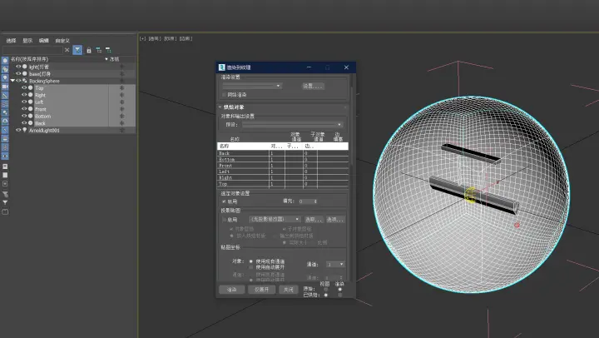Open 显示 menu in scene explorer
The width and height of the screenshot is (599, 338).
click(x=27, y=41)
